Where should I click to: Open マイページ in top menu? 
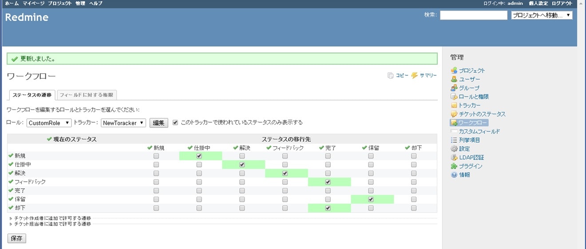(x=33, y=3)
